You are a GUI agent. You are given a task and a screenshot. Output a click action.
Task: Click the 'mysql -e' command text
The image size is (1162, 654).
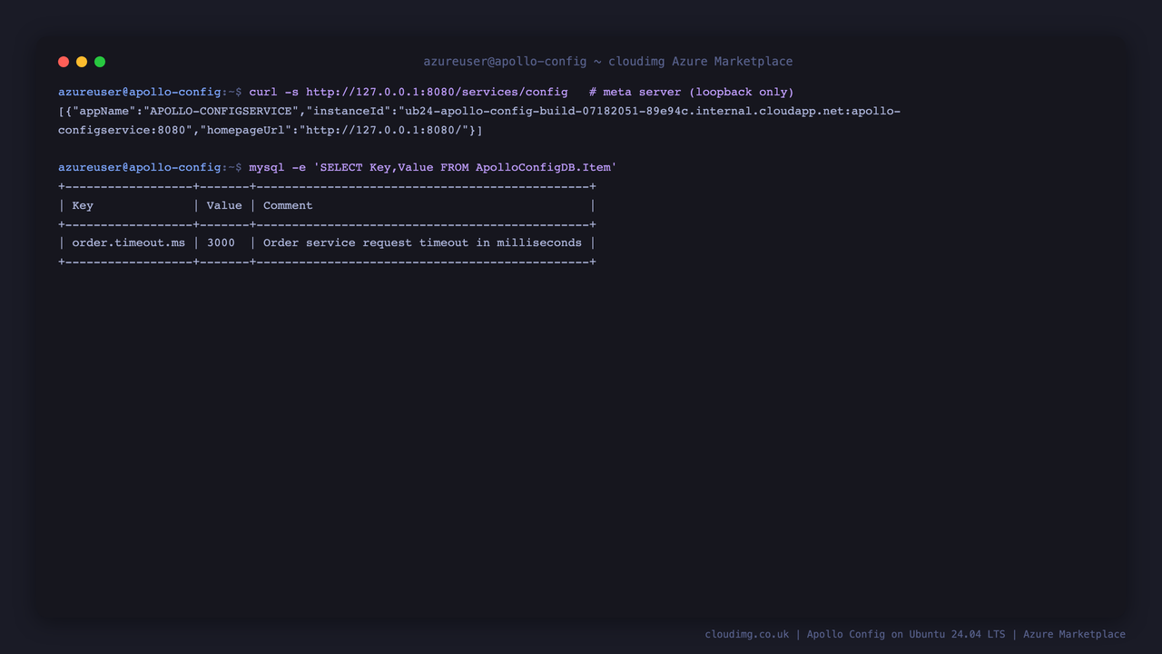click(278, 167)
